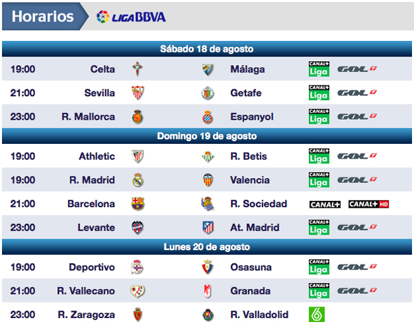Click the R. Sociedad crest

coord(207,204)
